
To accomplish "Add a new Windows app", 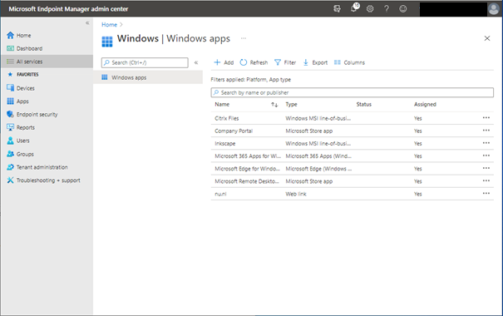I will (x=224, y=62).
